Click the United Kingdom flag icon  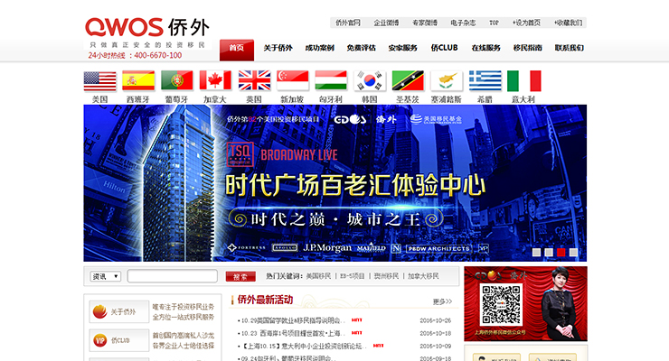click(x=254, y=81)
